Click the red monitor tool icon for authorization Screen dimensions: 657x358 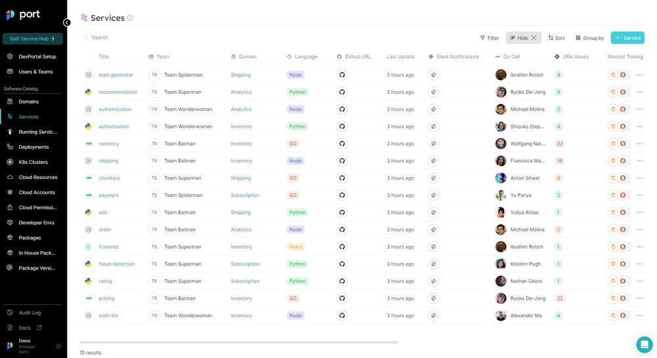point(623,127)
